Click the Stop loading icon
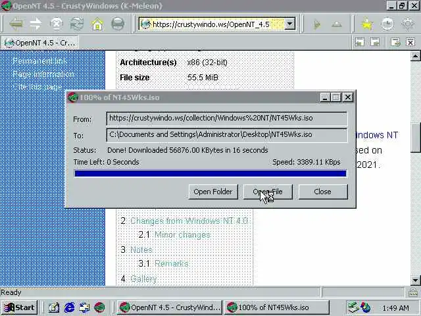Image resolution: width=421 pixels, height=316 pixels. [57, 24]
